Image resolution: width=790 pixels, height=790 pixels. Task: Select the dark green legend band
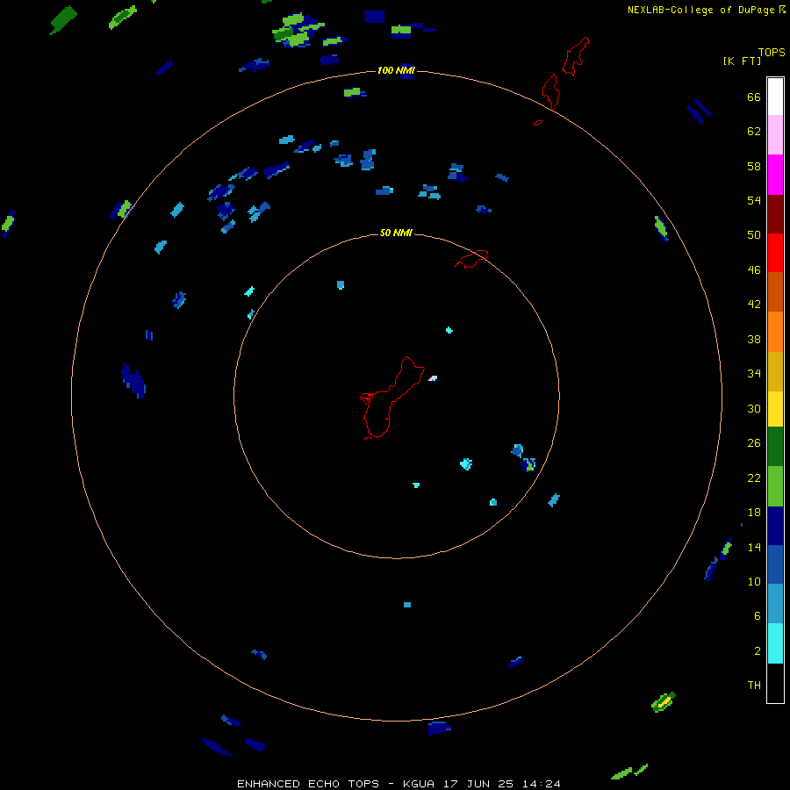coord(775,447)
